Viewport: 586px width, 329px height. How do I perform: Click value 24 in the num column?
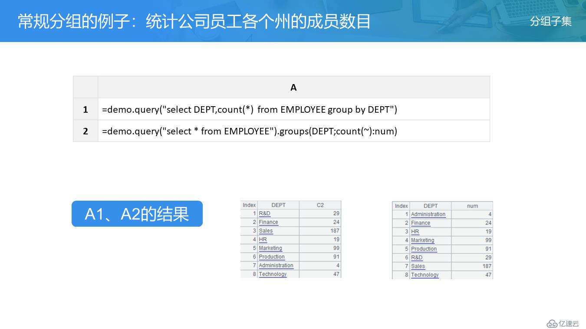tap(488, 223)
